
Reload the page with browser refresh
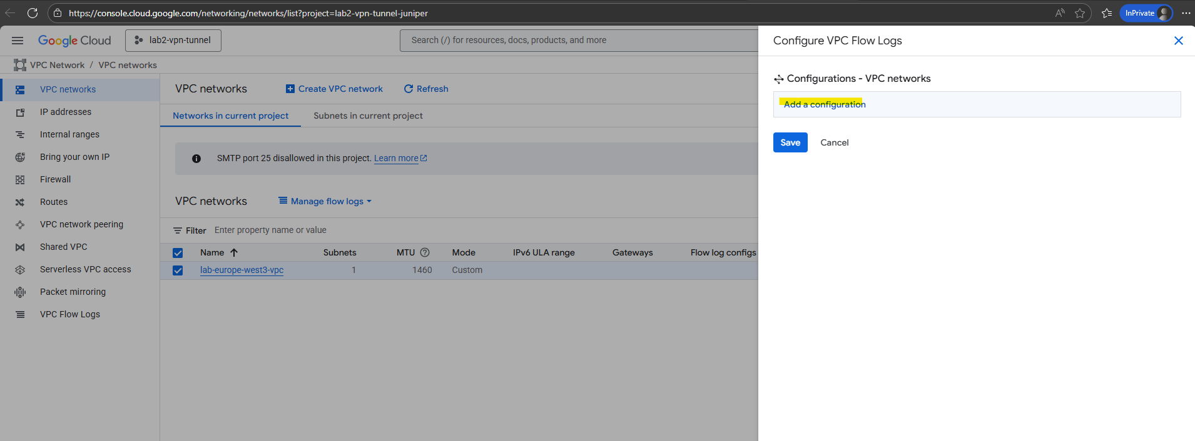[33, 13]
